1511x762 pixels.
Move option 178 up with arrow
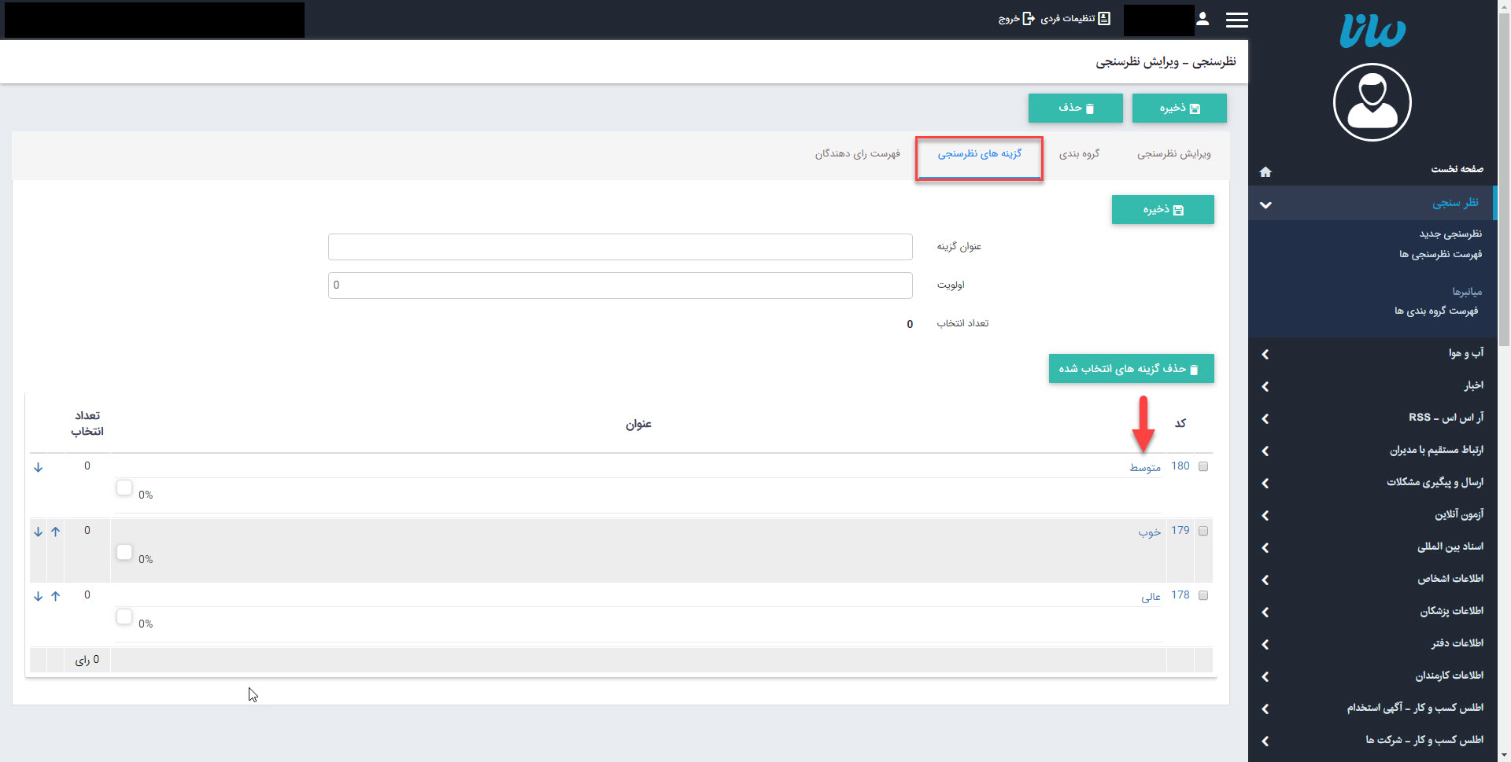pos(56,596)
